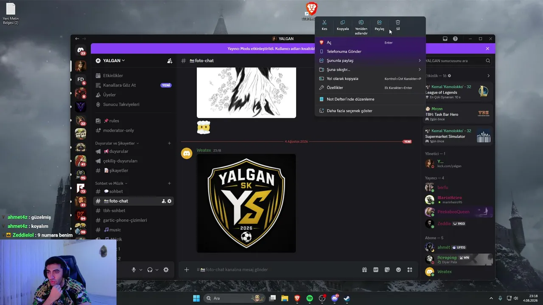Open the apps icon in message bar
The width and height of the screenshot is (543, 305).
pyautogui.click(x=410, y=270)
